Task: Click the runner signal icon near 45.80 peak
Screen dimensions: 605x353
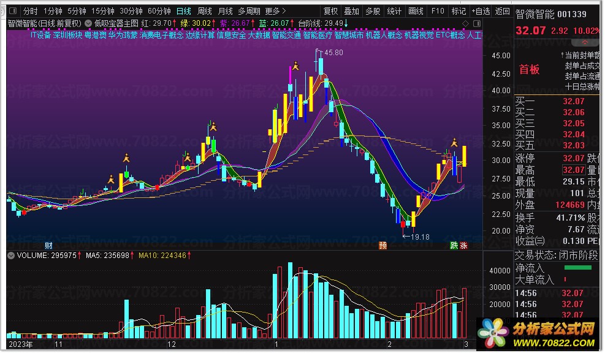Action: 295,66
